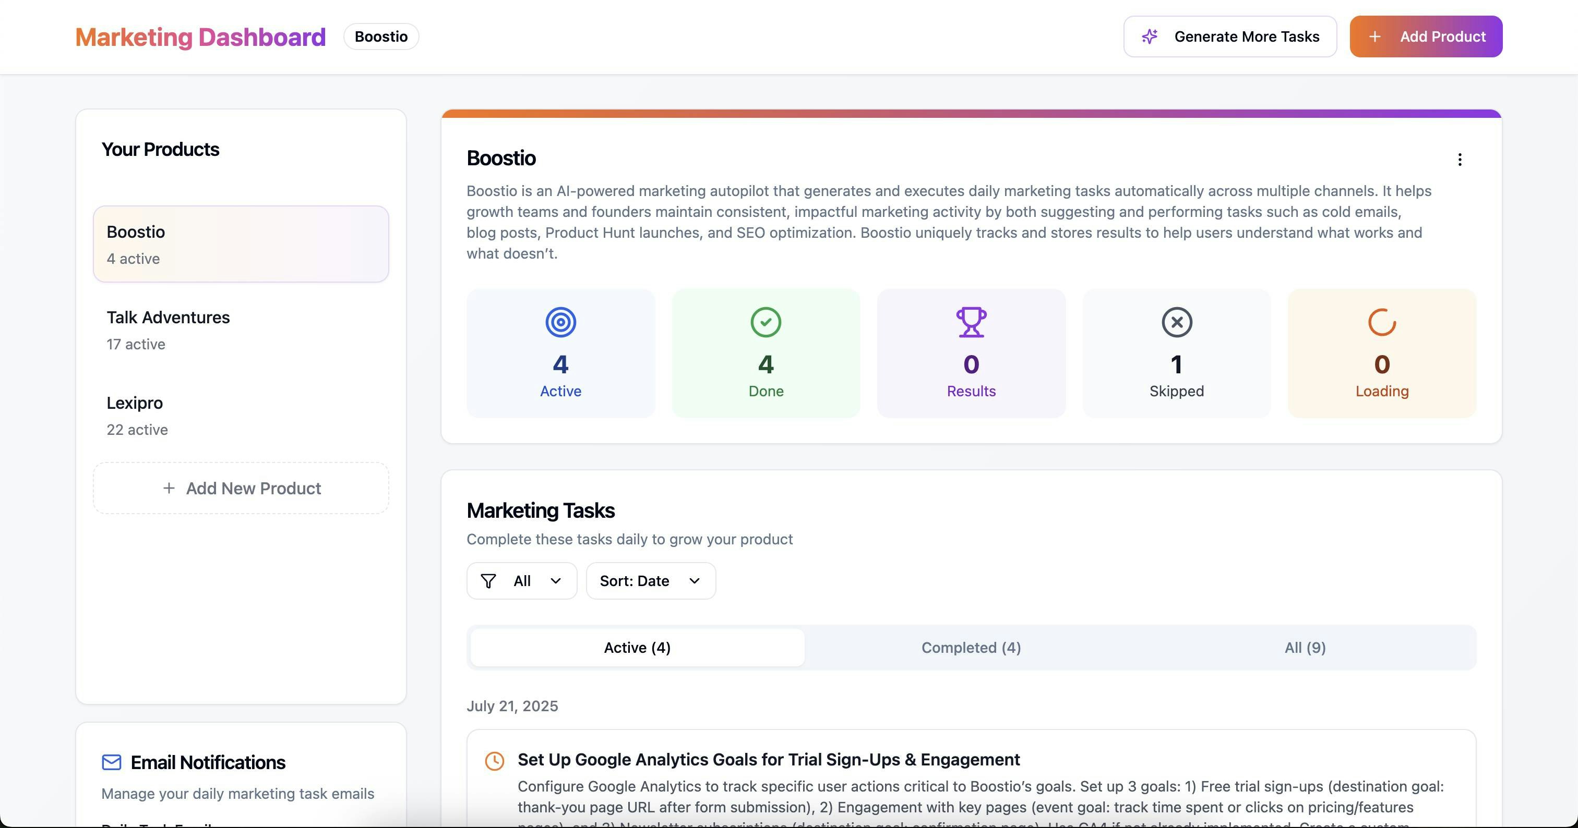Viewport: 1578px width, 828px height.
Task: Click the Boostio product title heading
Action: [501, 158]
